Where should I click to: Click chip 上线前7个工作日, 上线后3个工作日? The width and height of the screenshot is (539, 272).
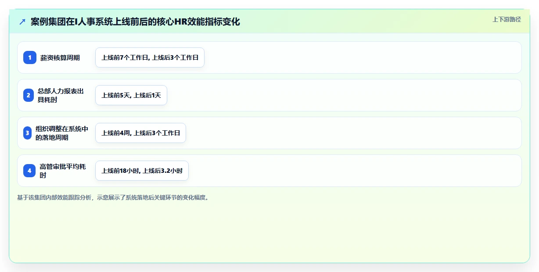pyautogui.click(x=150, y=57)
